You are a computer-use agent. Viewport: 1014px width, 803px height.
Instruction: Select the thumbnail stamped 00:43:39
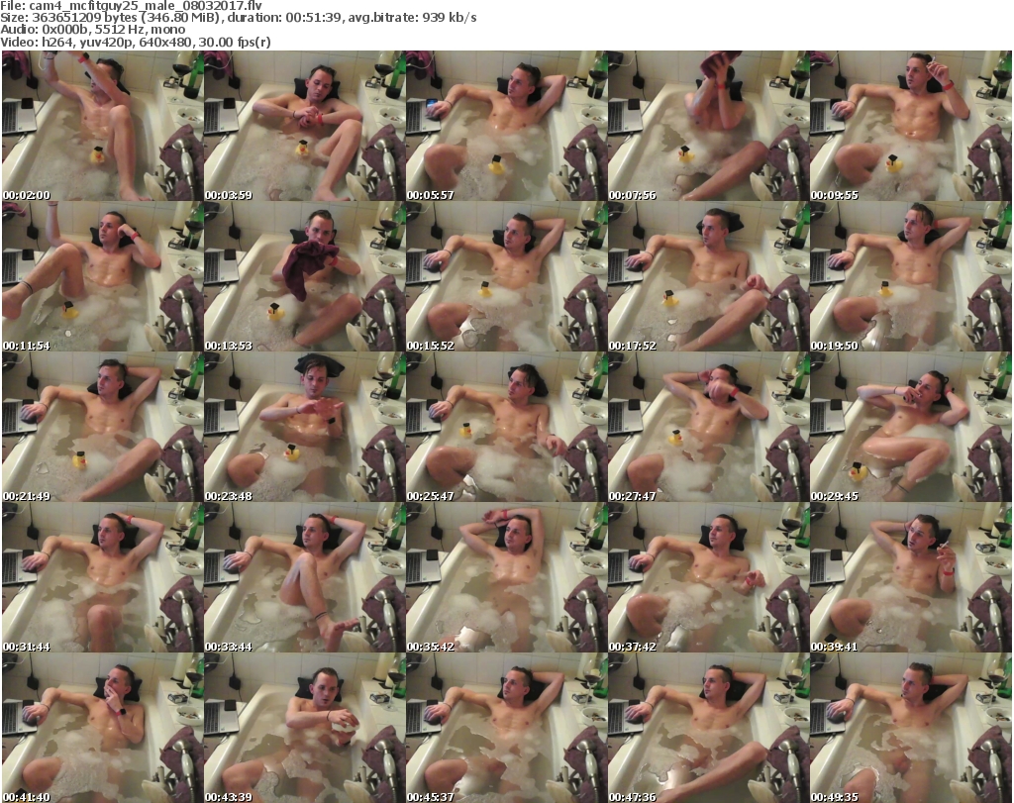[x=305, y=728]
